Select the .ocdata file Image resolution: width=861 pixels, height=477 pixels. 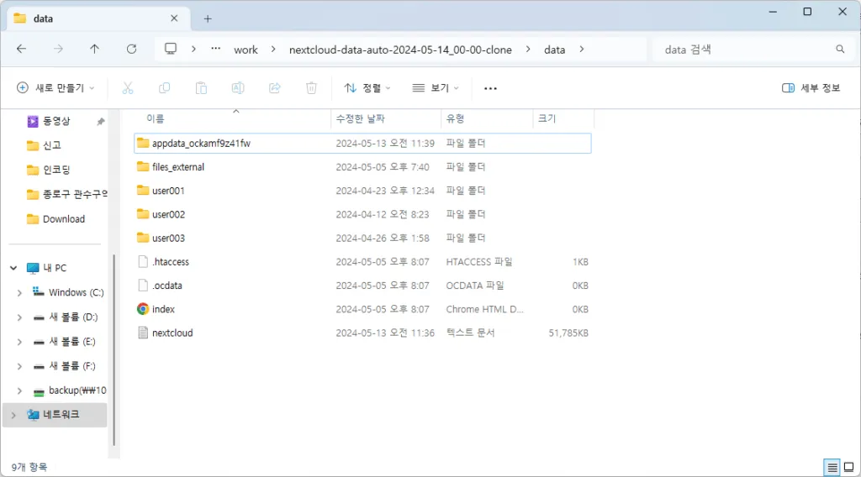pos(362,285)
